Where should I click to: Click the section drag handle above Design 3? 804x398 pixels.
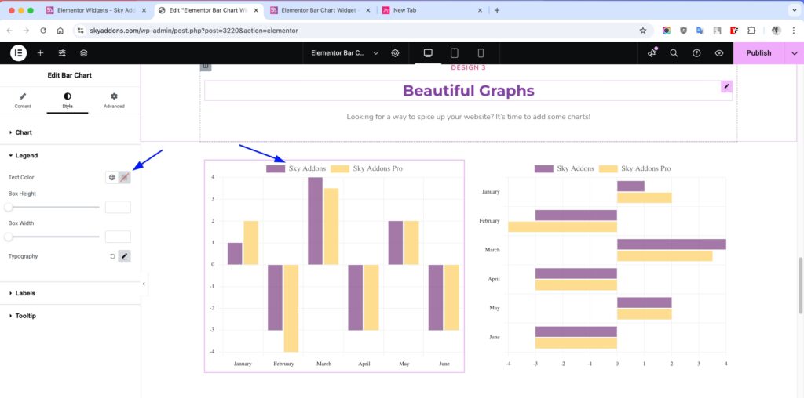206,67
